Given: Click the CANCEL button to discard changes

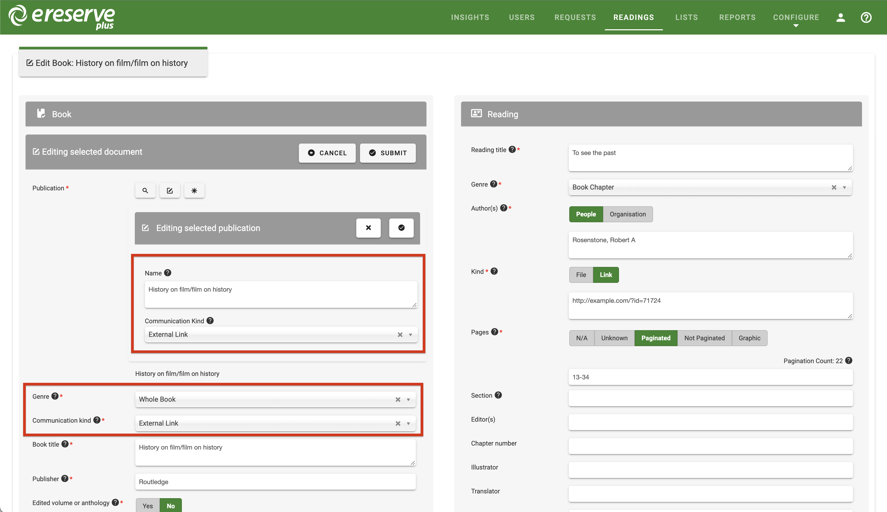Looking at the screenshot, I should (327, 153).
